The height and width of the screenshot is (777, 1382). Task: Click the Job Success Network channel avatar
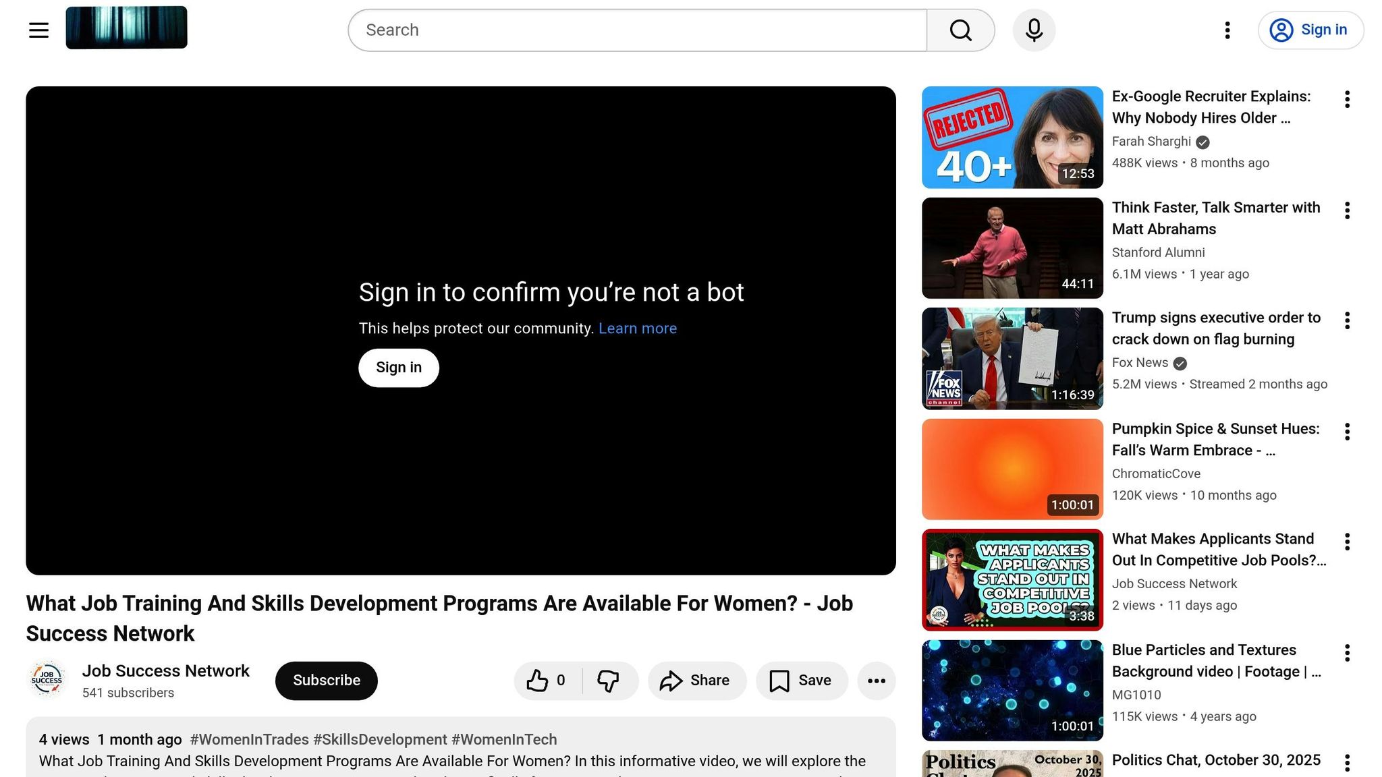click(47, 679)
